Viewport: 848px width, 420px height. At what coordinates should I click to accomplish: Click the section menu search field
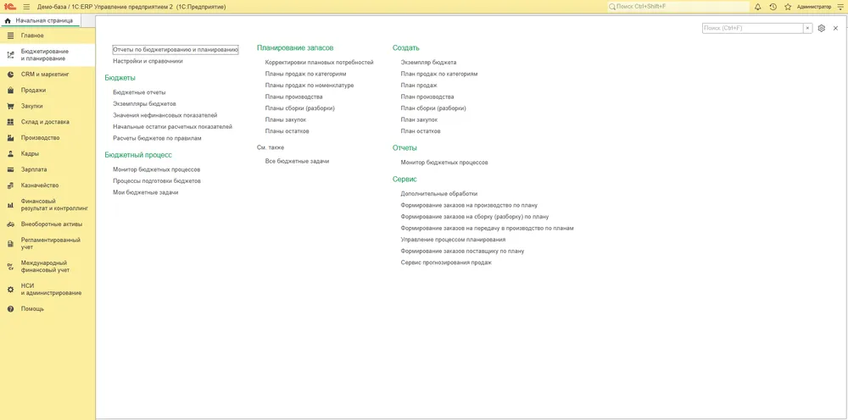[752, 28]
